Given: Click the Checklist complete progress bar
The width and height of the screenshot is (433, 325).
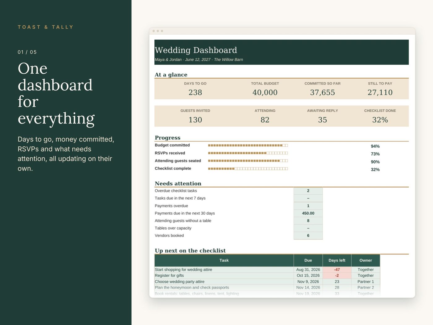Looking at the screenshot, I should pyautogui.click(x=248, y=169).
